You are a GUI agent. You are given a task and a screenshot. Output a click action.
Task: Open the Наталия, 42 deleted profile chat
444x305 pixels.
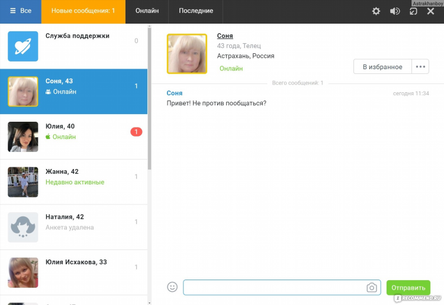click(x=73, y=227)
